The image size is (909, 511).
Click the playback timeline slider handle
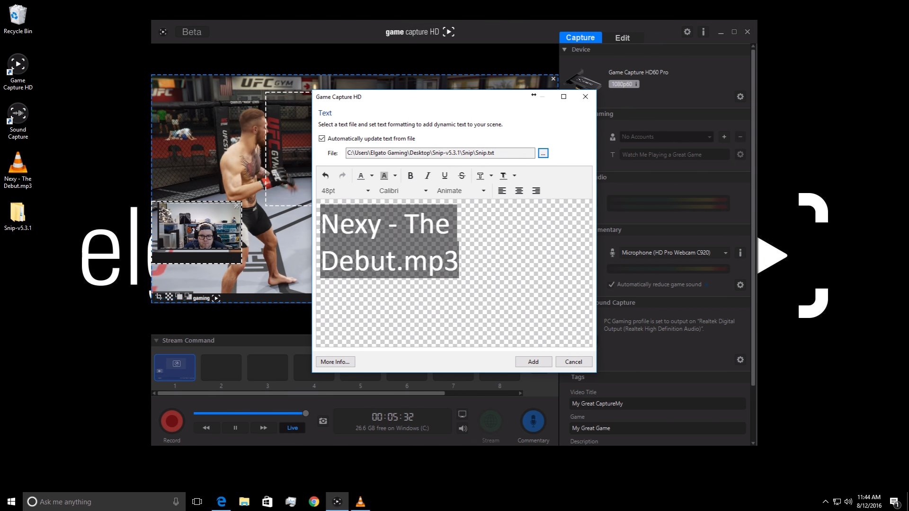tap(306, 414)
